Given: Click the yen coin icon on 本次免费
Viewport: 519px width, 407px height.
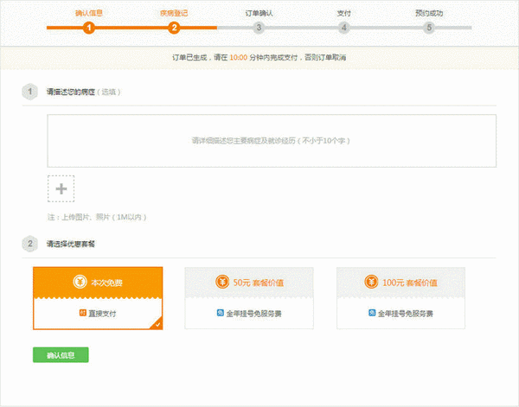Looking at the screenshot, I should point(80,283).
